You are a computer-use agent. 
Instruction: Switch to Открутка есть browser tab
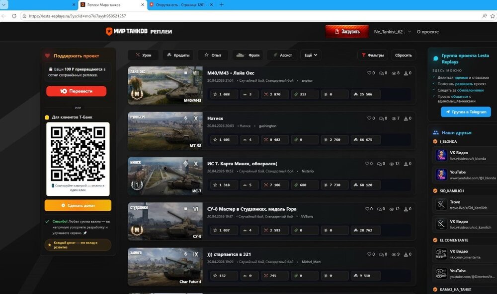(x=180, y=5)
